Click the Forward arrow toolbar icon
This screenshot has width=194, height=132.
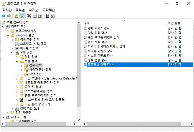tap(9, 16)
